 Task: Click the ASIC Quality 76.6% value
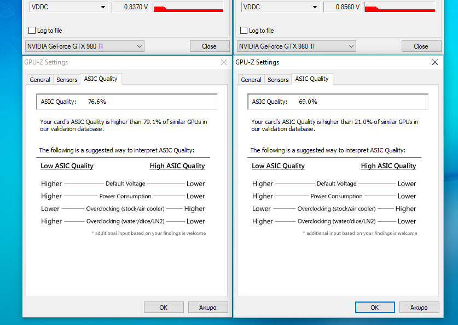coord(97,102)
